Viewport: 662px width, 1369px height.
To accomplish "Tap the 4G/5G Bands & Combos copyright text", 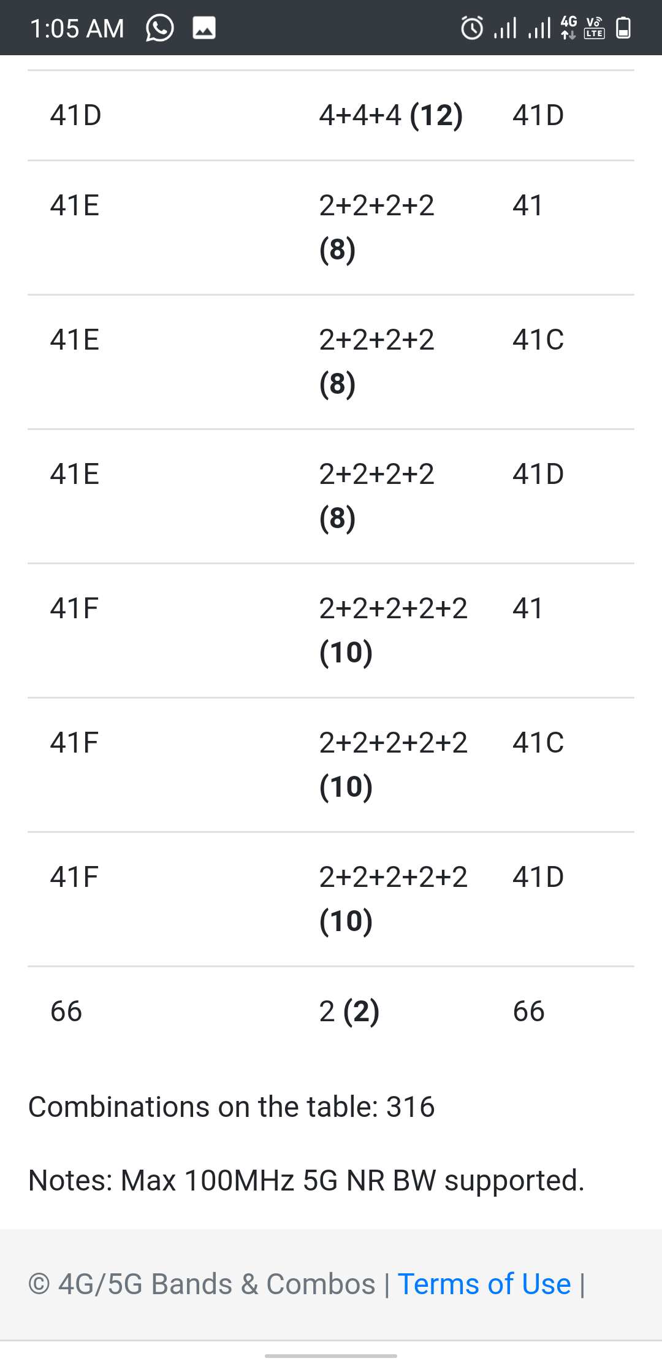I will (202, 1284).
